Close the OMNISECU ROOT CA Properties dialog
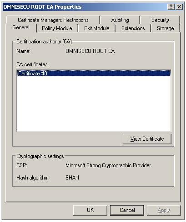The image size is (186, 222). point(179,7)
